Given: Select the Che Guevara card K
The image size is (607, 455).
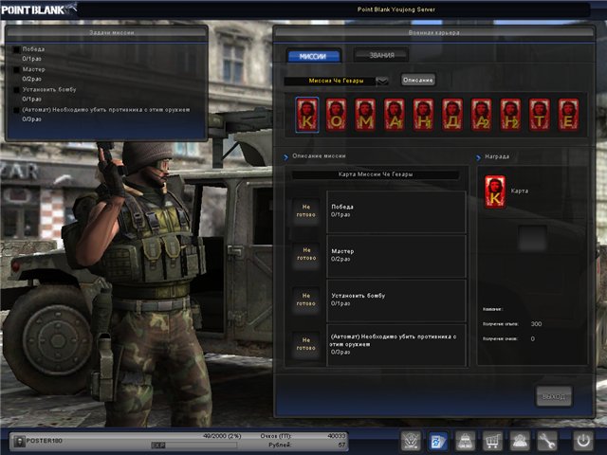Looking at the screenshot, I should pyautogui.click(x=307, y=115).
